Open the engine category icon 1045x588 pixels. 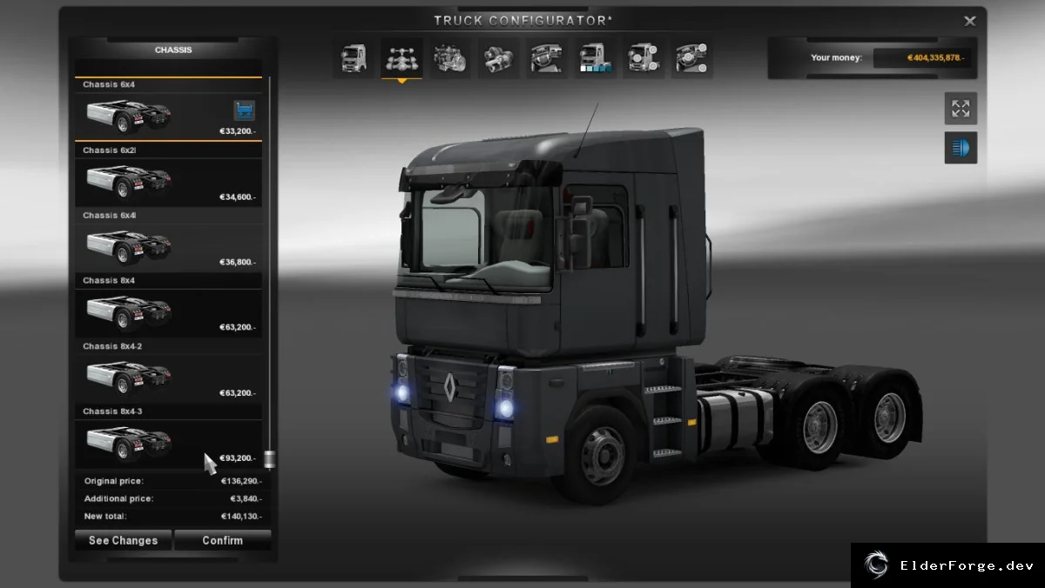450,59
